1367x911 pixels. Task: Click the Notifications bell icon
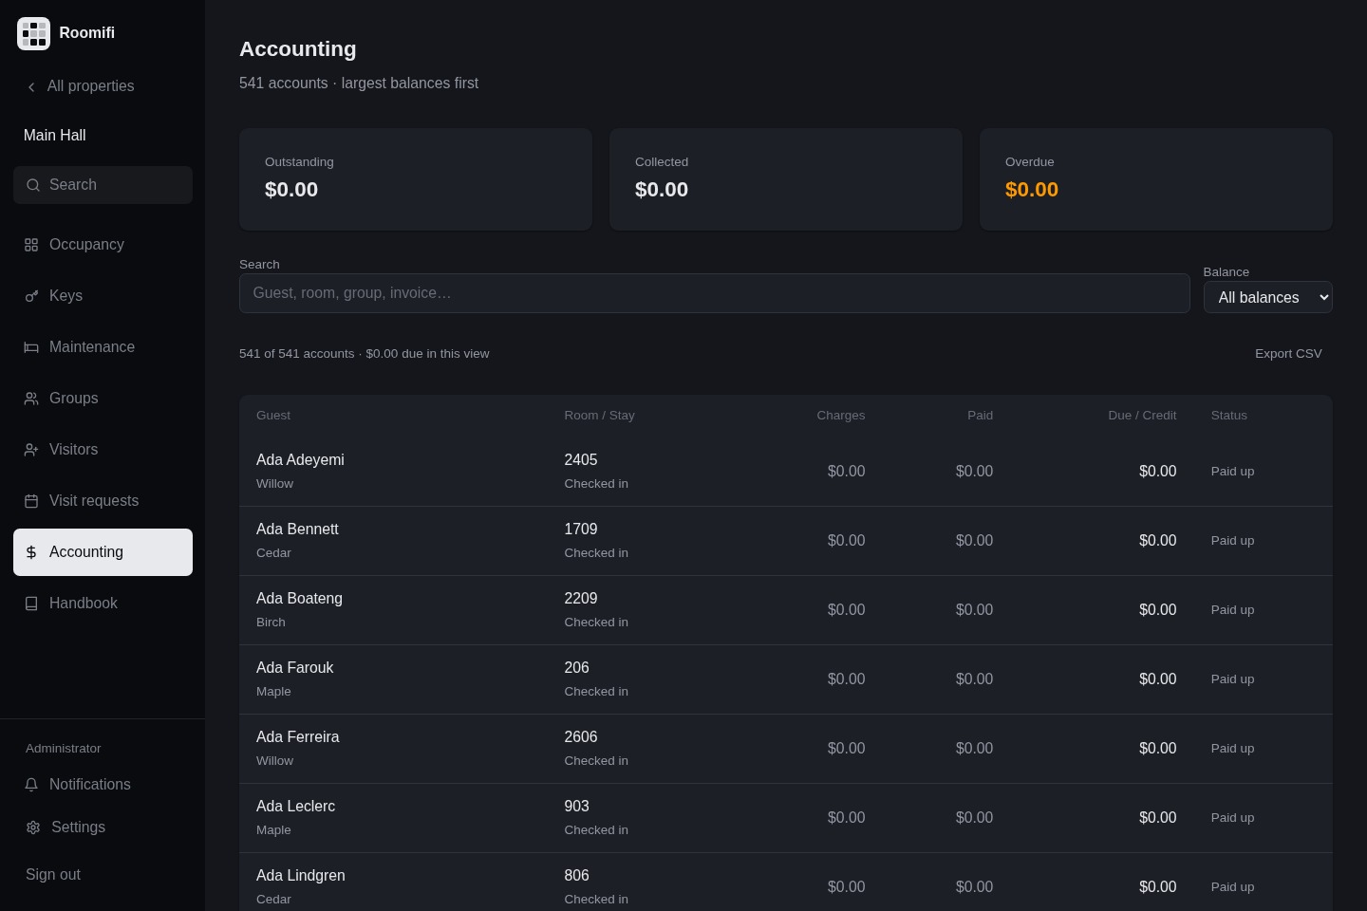31,785
